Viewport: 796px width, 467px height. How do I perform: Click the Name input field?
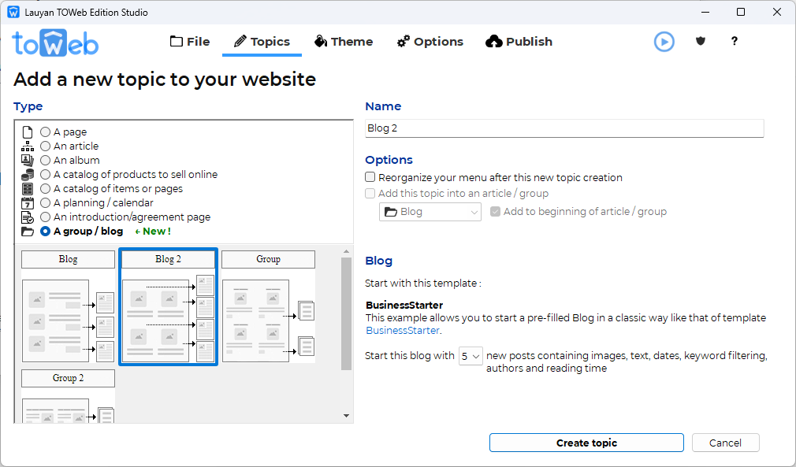tap(564, 128)
